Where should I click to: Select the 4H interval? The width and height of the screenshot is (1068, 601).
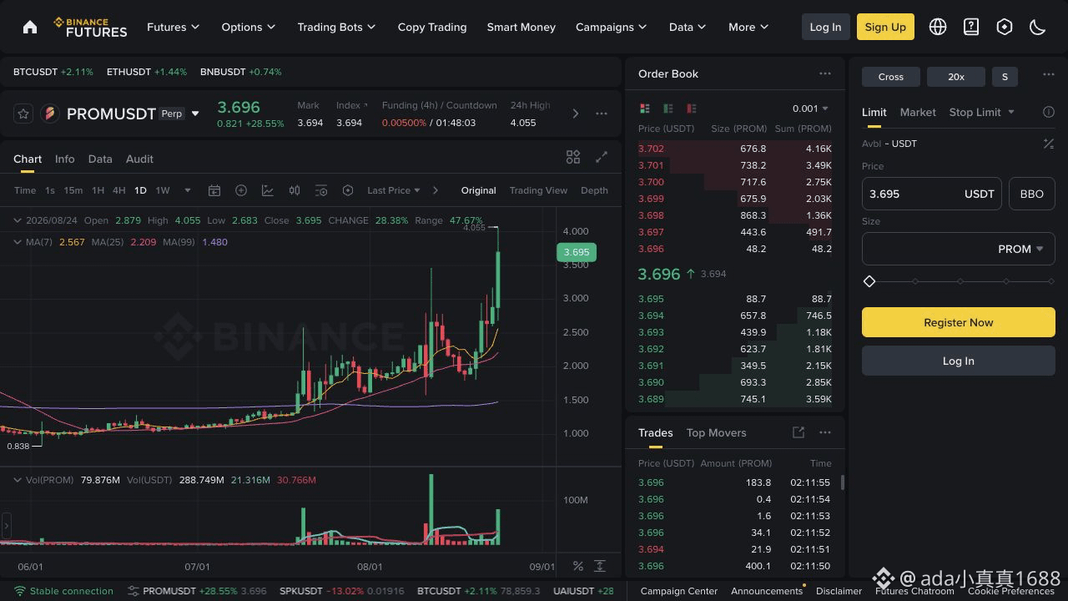pyautogui.click(x=119, y=190)
